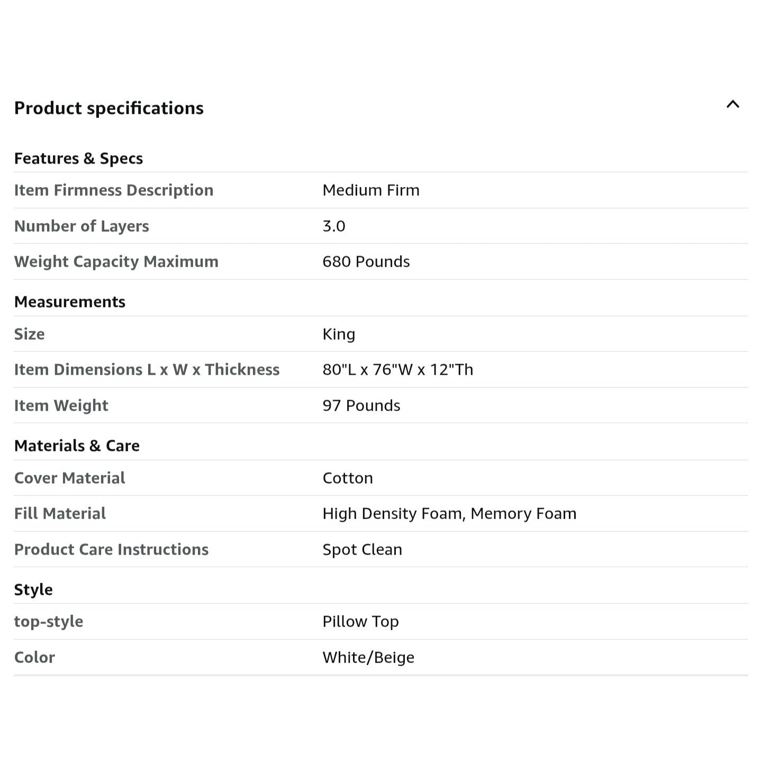Image resolution: width=762 pixels, height=762 pixels.
Task: Select the King size value
Action: pyautogui.click(x=339, y=334)
